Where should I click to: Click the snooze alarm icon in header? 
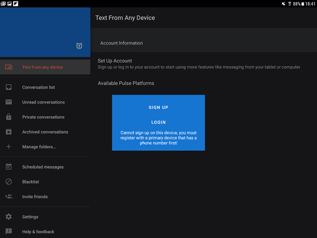[x=79, y=46]
